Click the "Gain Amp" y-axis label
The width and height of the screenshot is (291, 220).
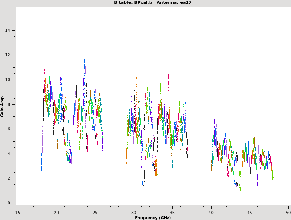coord(3,106)
